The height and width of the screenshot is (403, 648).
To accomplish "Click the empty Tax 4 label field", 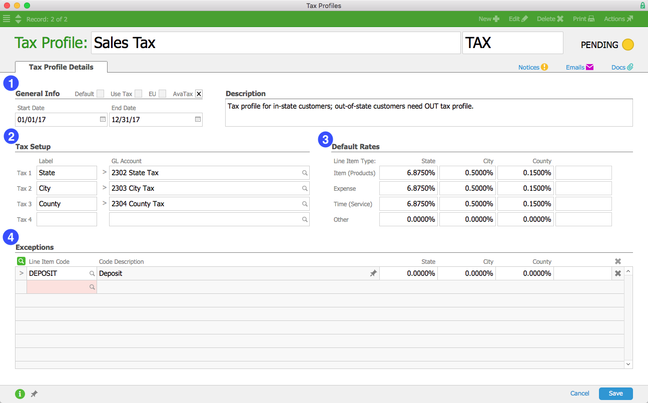I will click(x=67, y=219).
